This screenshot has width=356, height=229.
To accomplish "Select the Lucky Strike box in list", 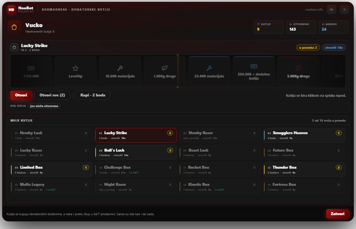I will click(x=136, y=135).
